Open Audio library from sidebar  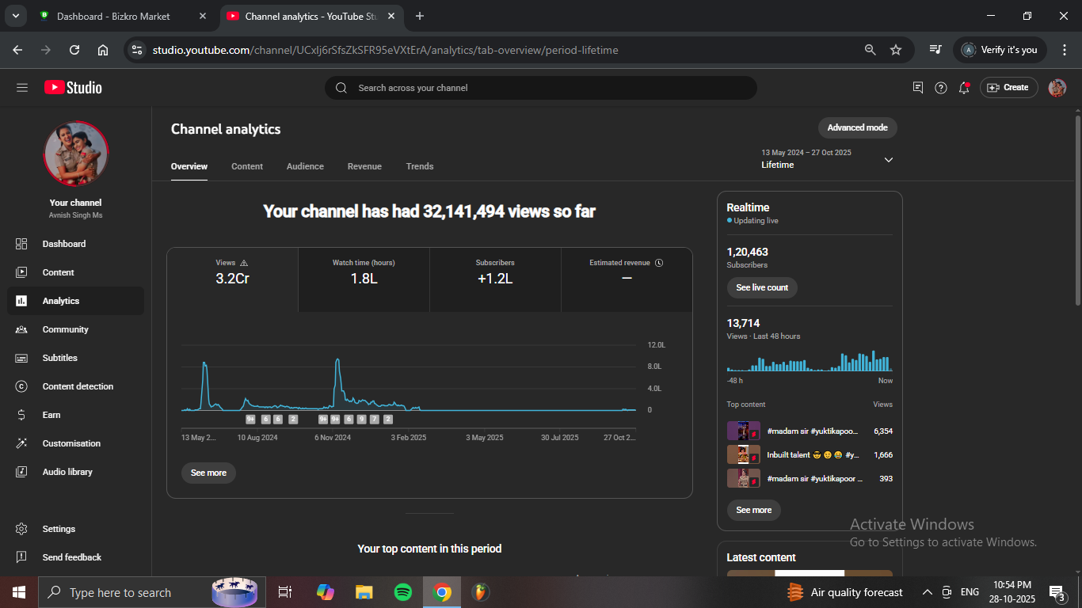[67, 472]
